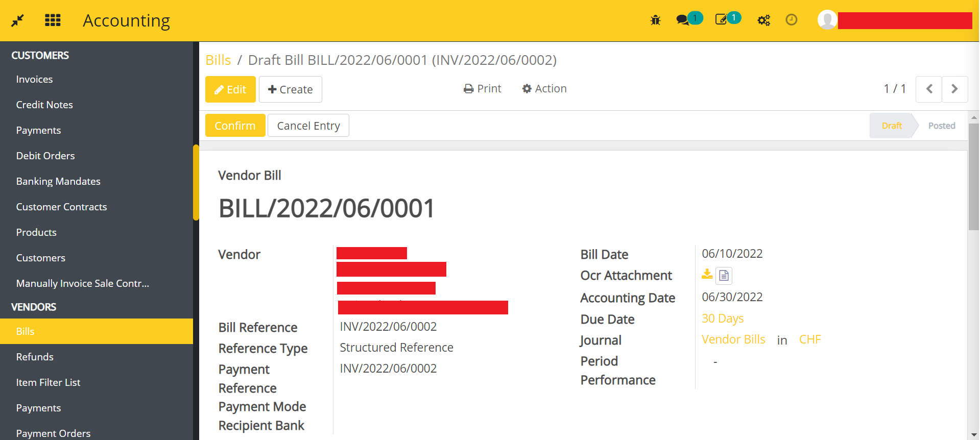
Task: Open the Action dropdown
Action: (544, 89)
